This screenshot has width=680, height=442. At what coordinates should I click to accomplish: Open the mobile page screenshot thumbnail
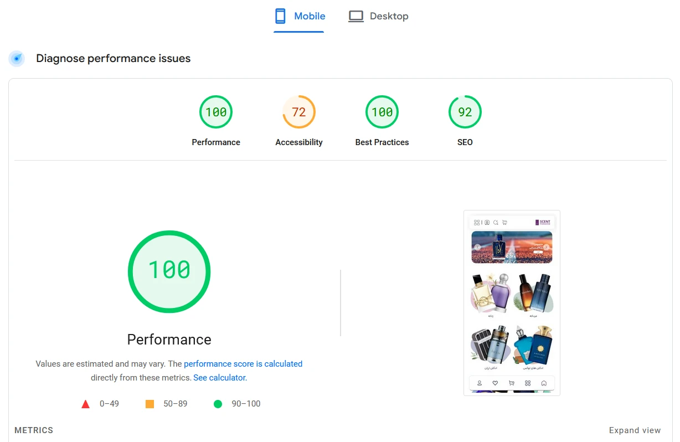coord(512,303)
